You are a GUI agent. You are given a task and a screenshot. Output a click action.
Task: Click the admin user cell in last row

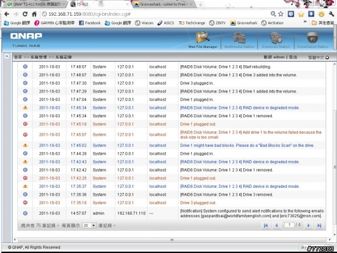tap(98, 213)
